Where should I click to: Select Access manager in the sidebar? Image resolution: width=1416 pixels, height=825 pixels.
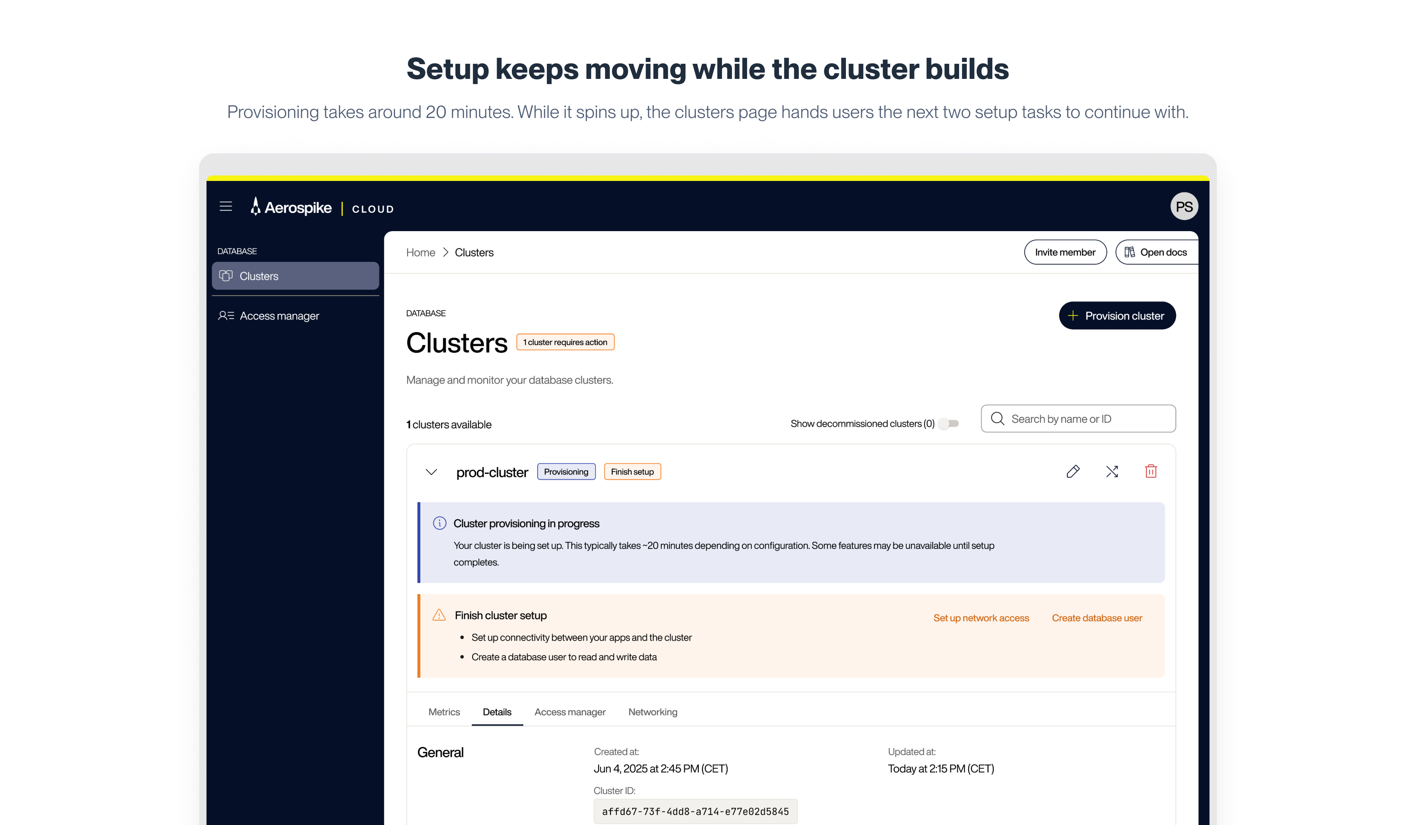296,316
